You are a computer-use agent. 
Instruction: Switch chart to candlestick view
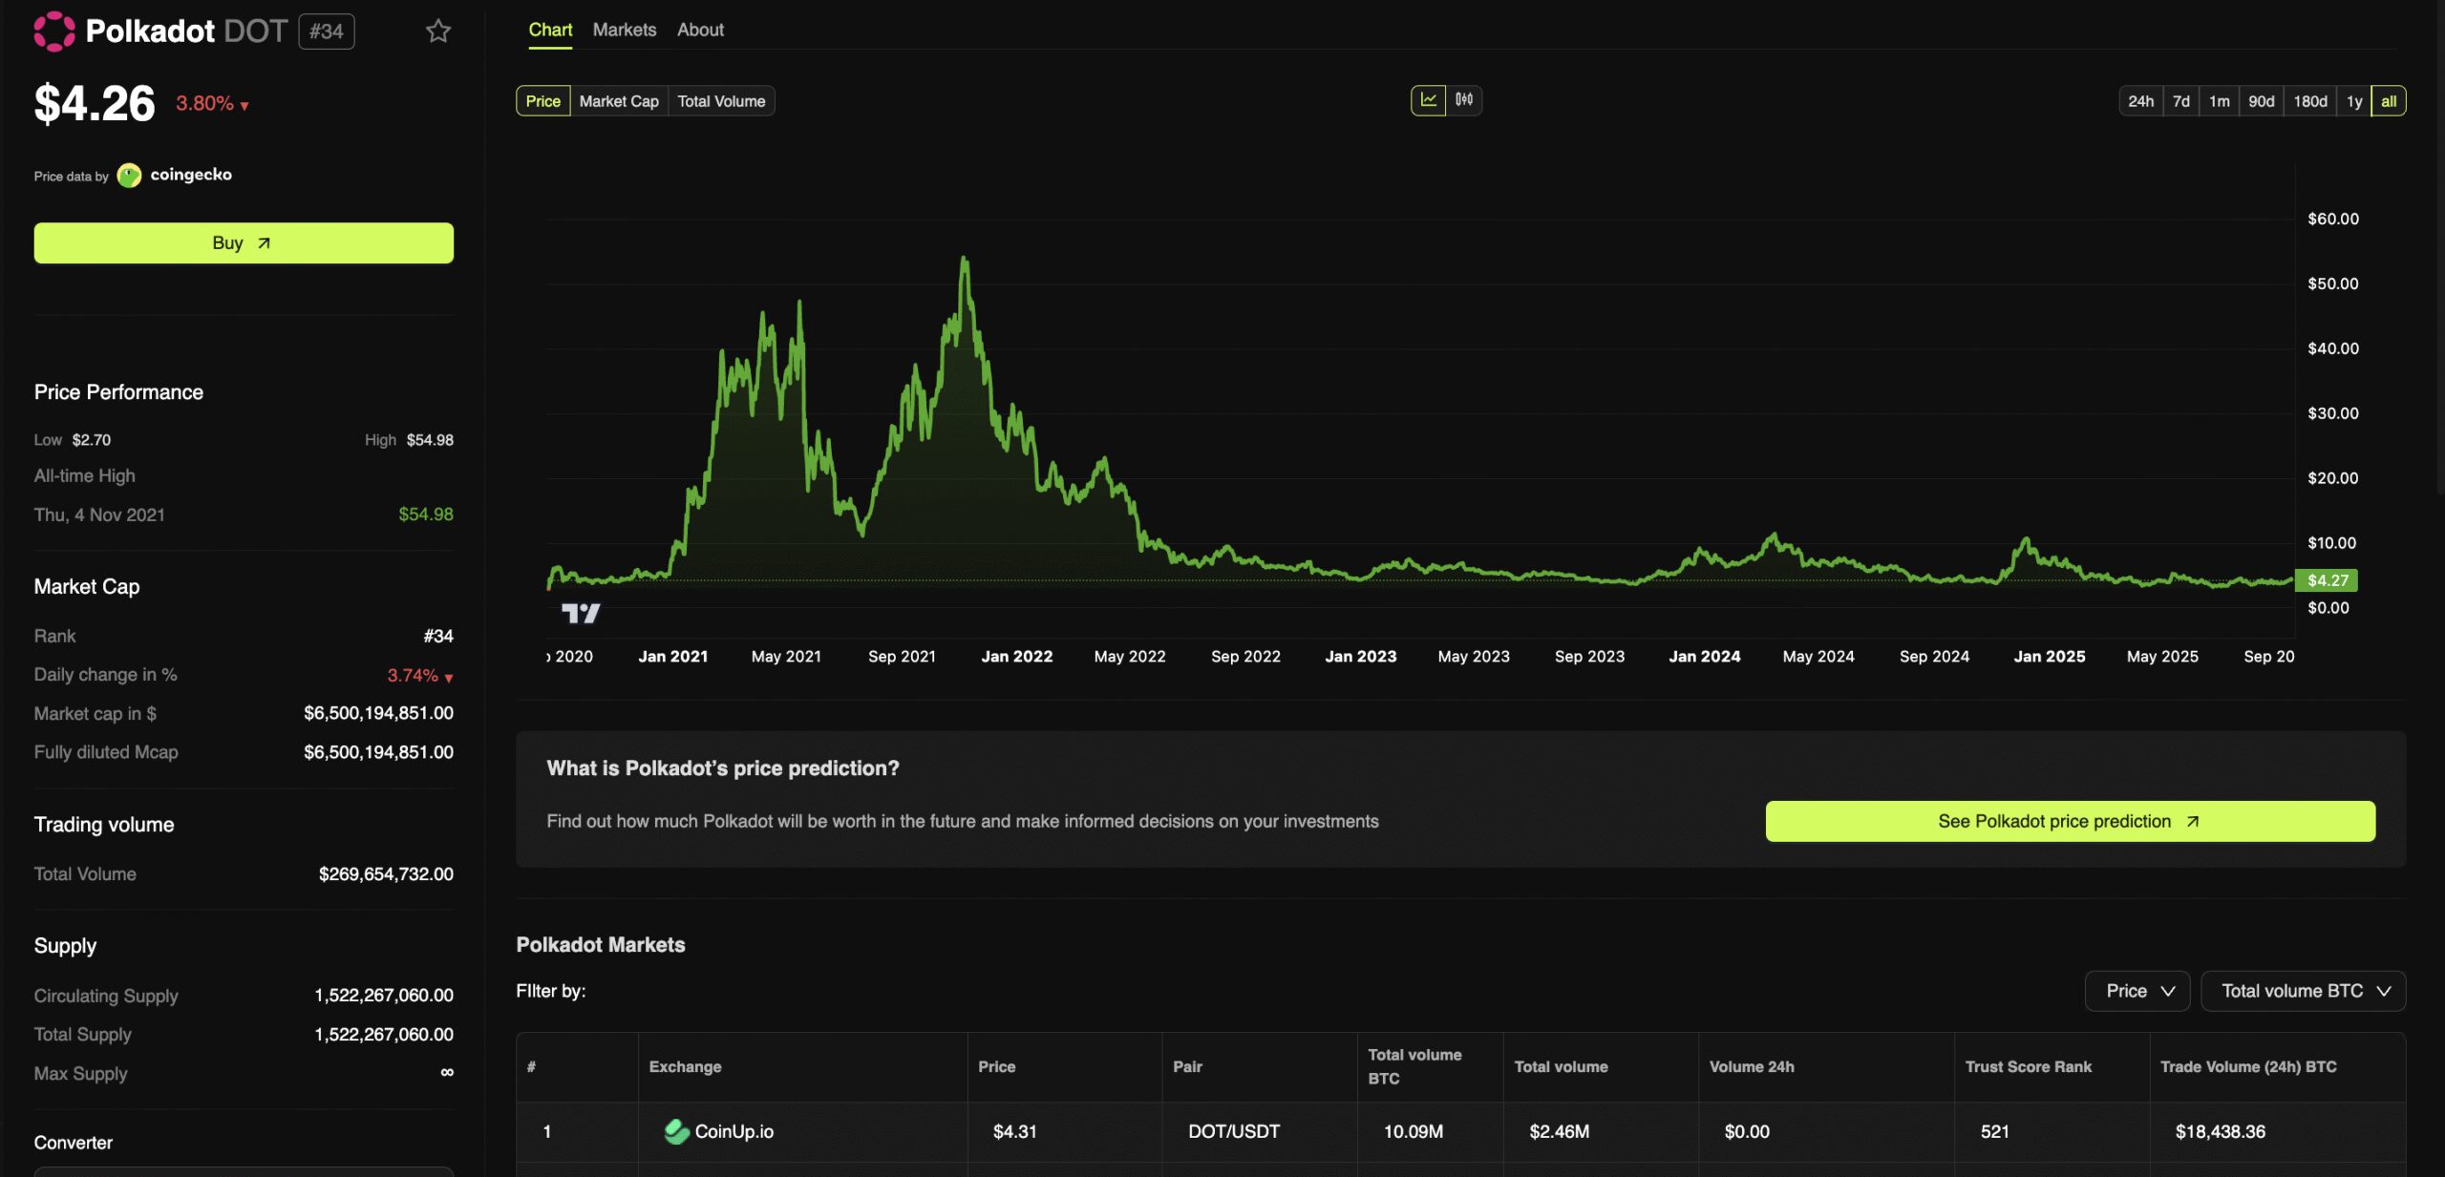click(1464, 100)
